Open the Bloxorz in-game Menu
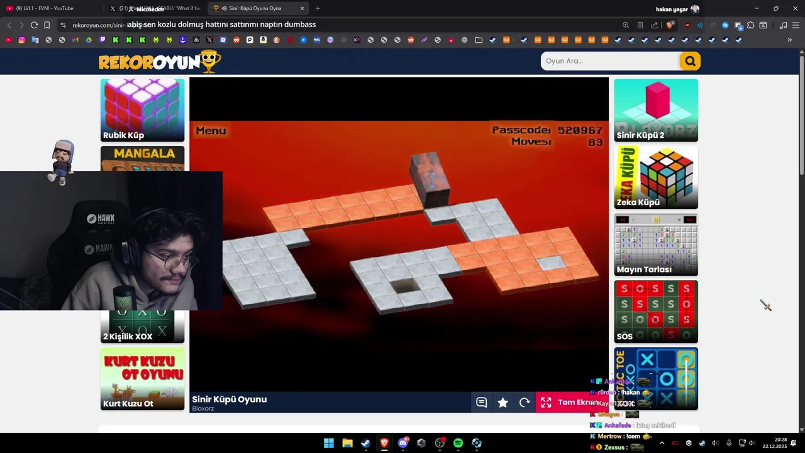 [x=211, y=131]
